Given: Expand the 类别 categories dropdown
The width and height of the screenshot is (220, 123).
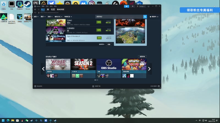Looking at the screenshot, I should [50, 17].
